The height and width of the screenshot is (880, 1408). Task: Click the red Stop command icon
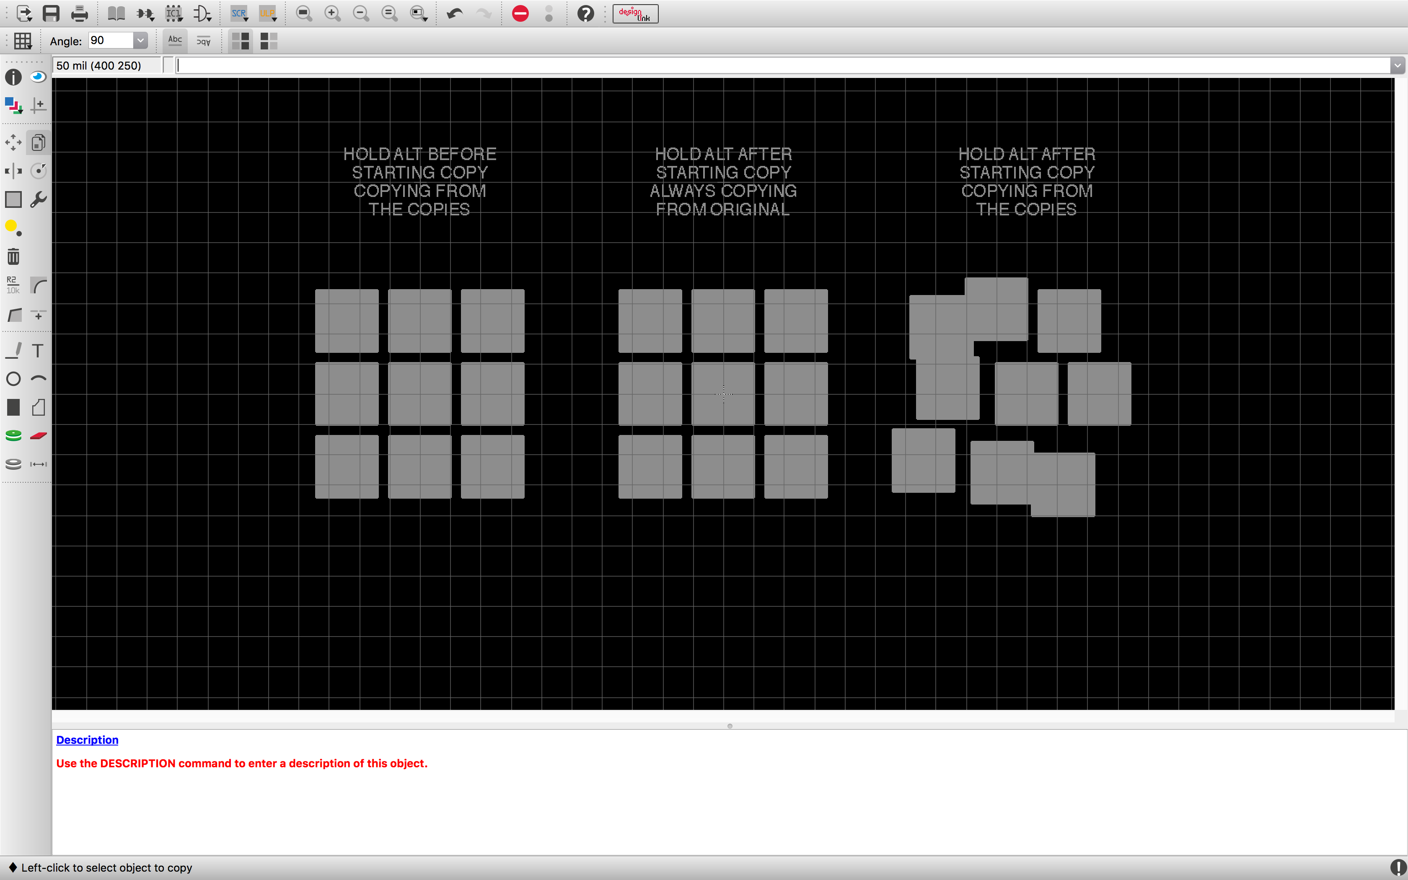coord(520,13)
